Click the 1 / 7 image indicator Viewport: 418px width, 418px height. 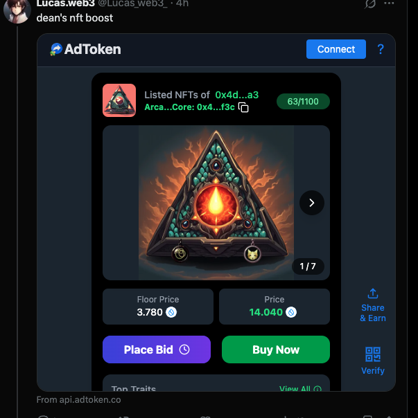(308, 266)
